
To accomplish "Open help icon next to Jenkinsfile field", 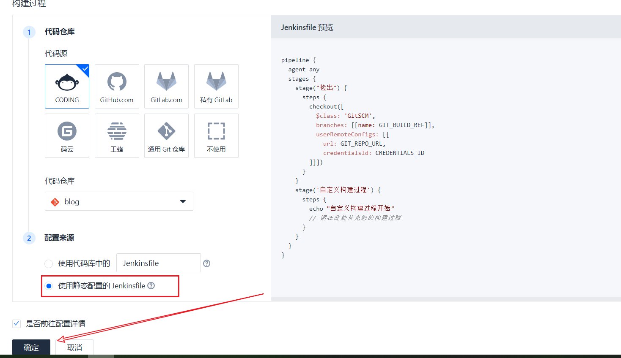I will (206, 263).
